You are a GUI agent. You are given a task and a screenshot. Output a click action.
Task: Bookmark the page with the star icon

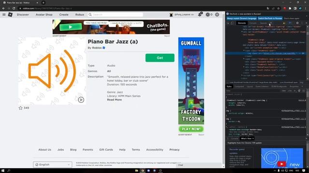[x=279, y=9]
